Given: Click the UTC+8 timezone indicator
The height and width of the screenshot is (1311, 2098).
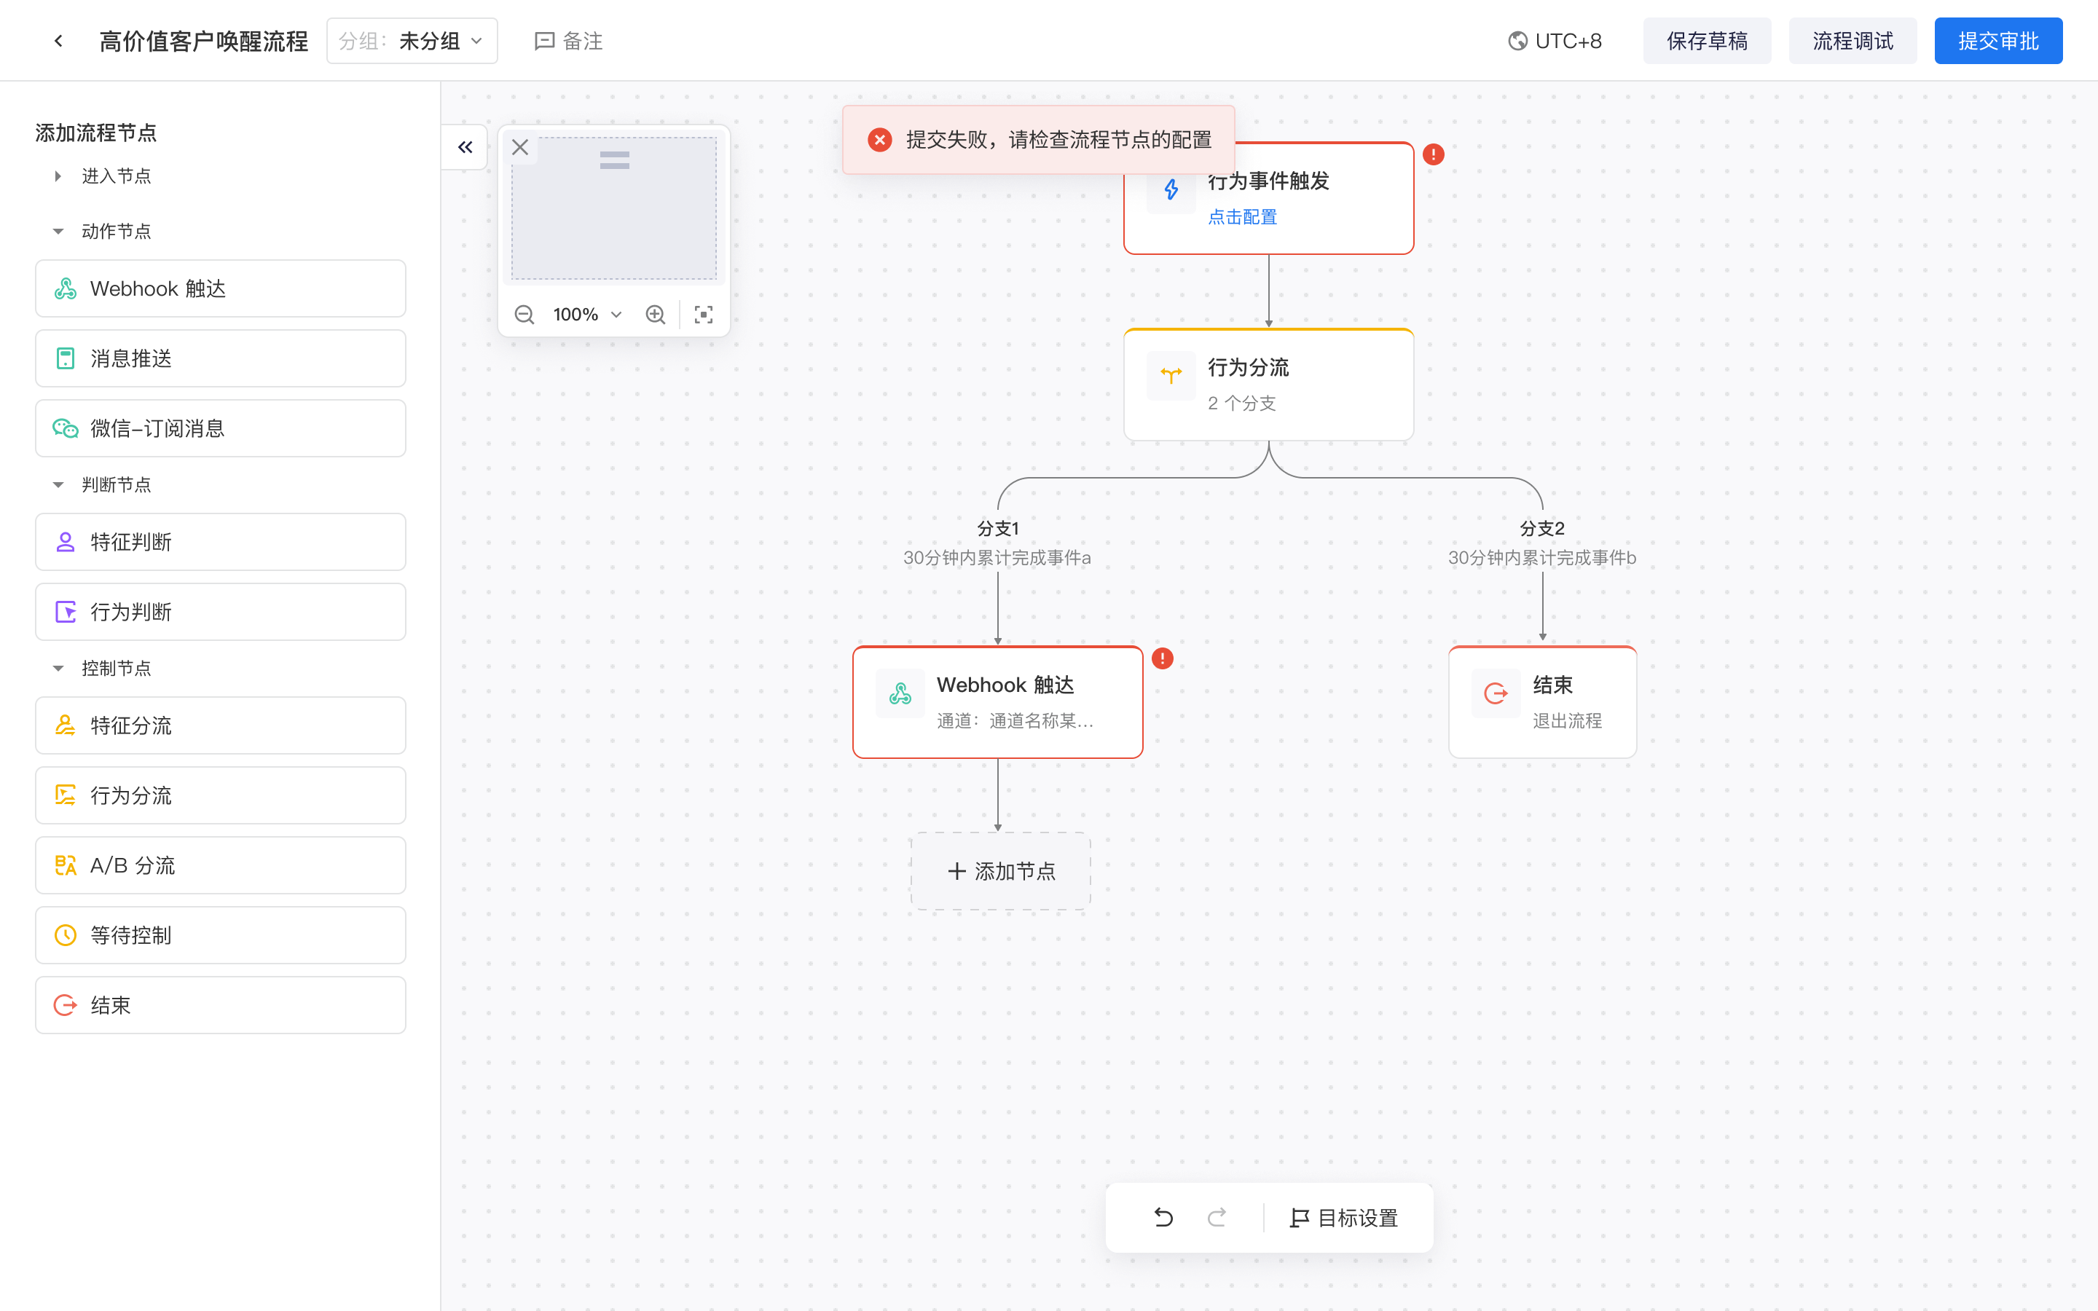Looking at the screenshot, I should pyautogui.click(x=1555, y=41).
